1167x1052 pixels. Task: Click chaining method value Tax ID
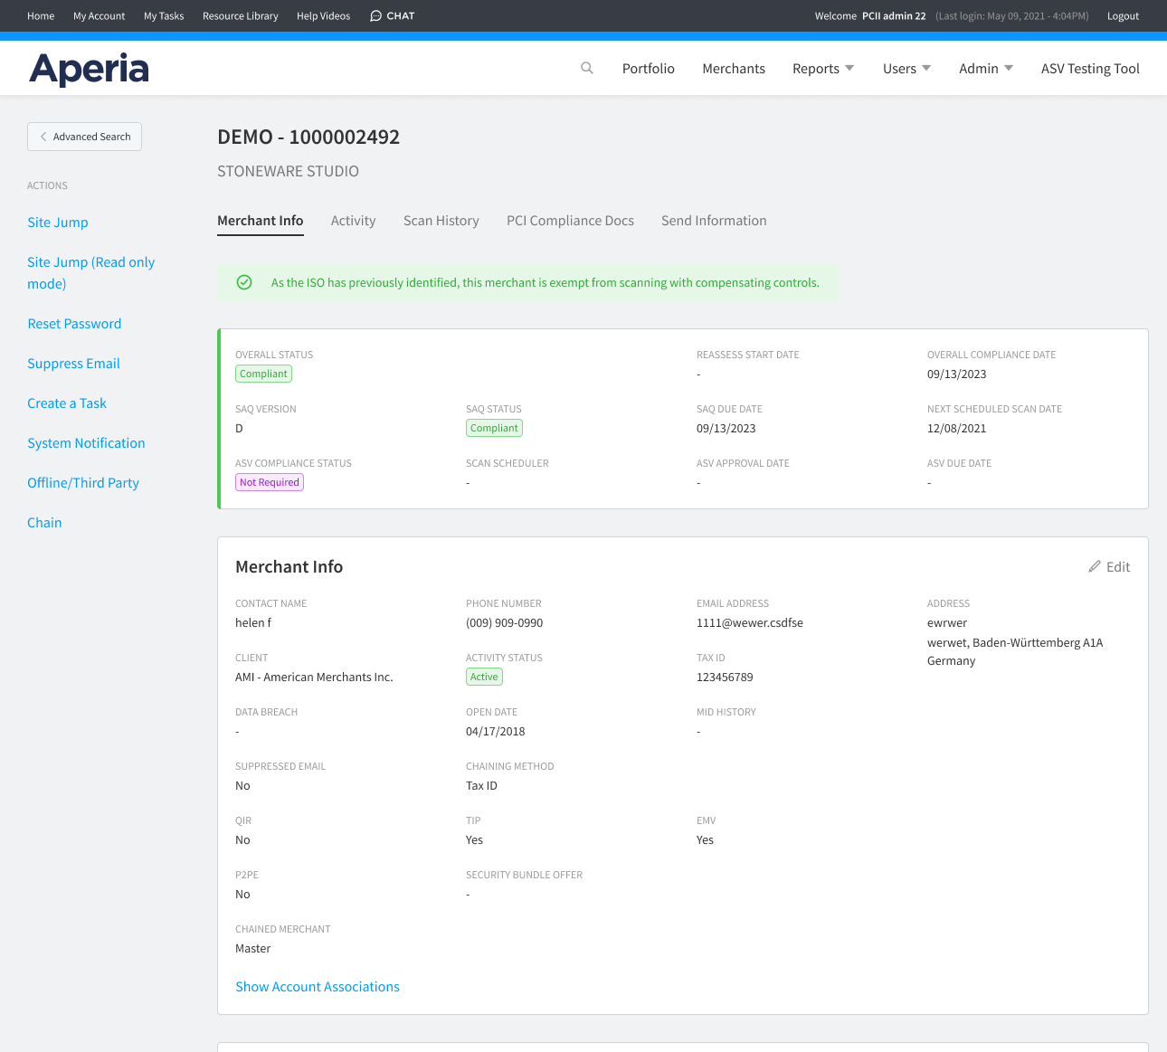point(481,786)
